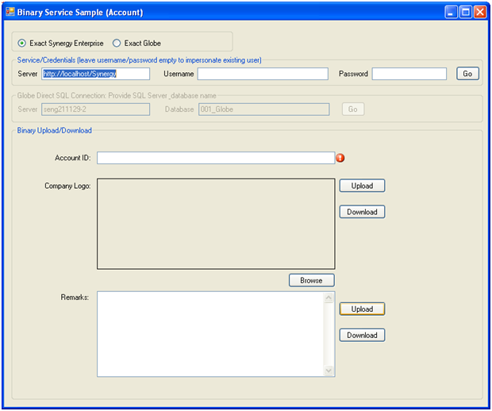Click the application icon in title bar
492x411 pixels.
(10, 12)
